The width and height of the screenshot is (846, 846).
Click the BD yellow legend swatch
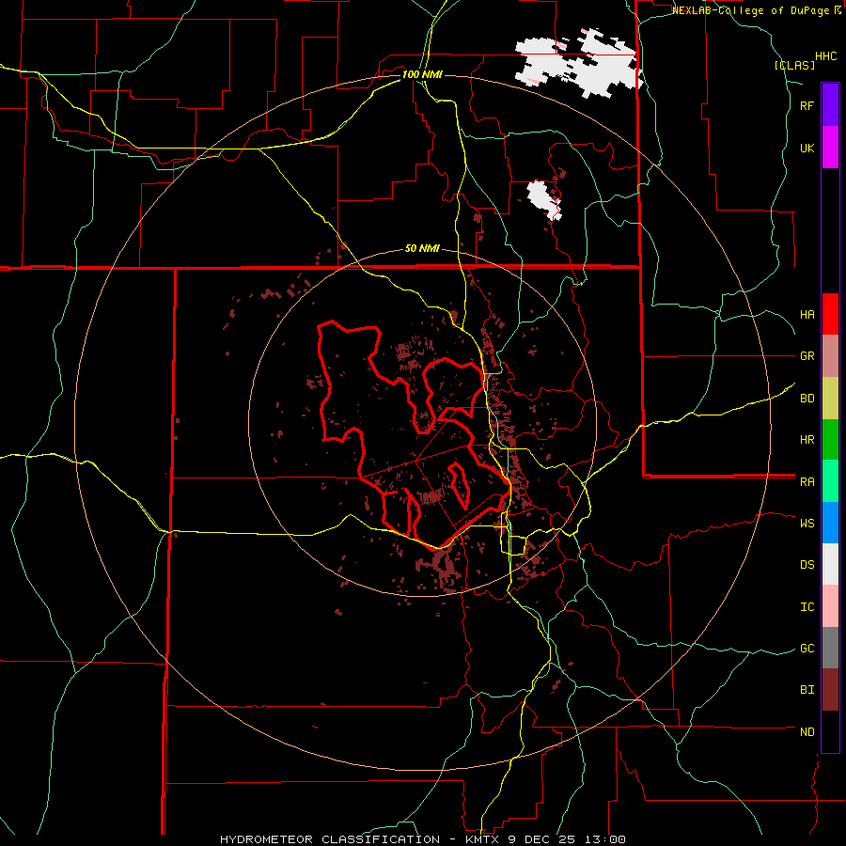point(830,398)
